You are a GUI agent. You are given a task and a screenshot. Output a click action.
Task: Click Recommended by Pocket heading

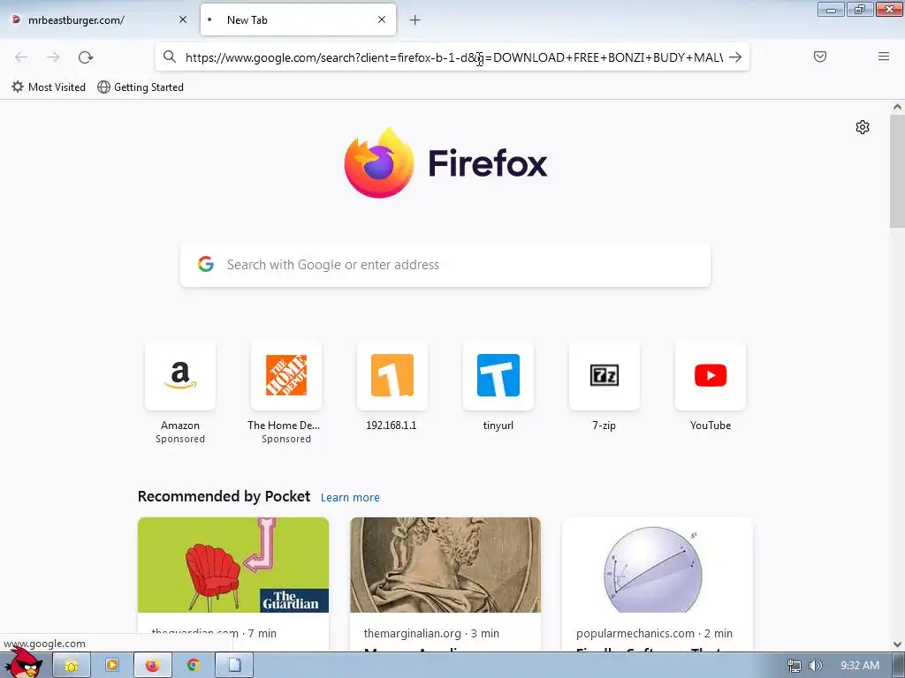pos(224,496)
